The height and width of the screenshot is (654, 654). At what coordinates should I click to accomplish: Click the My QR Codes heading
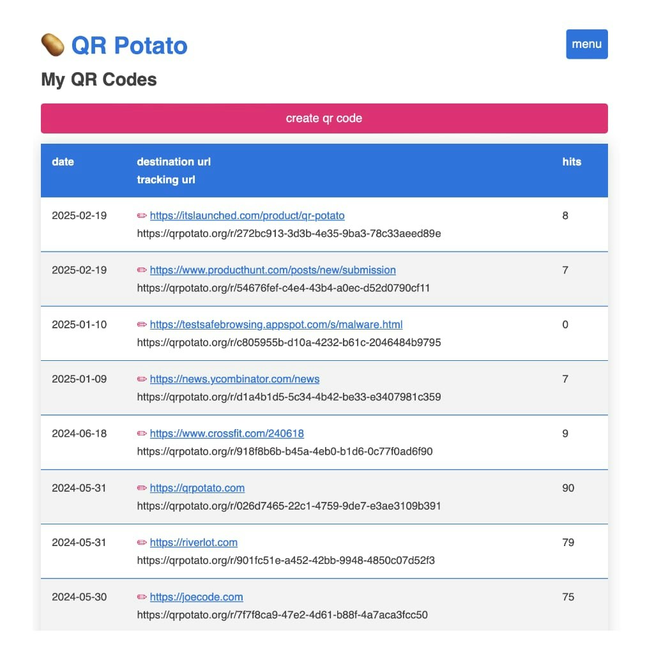click(98, 80)
